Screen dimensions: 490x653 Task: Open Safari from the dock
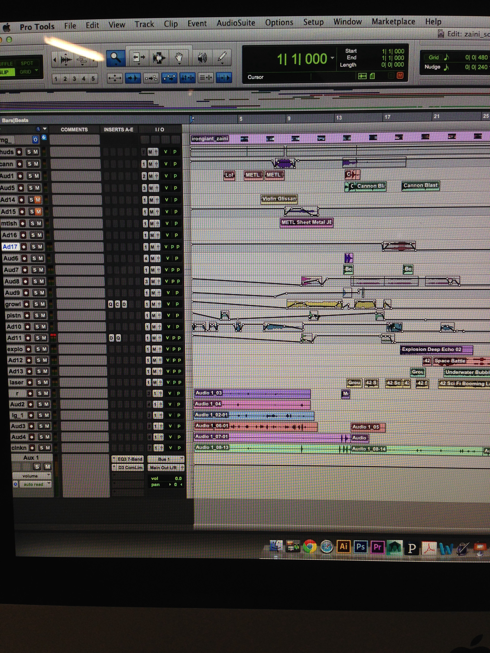(x=326, y=547)
